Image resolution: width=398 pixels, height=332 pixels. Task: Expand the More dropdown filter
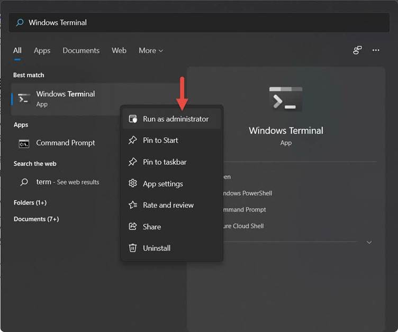(x=151, y=50)
